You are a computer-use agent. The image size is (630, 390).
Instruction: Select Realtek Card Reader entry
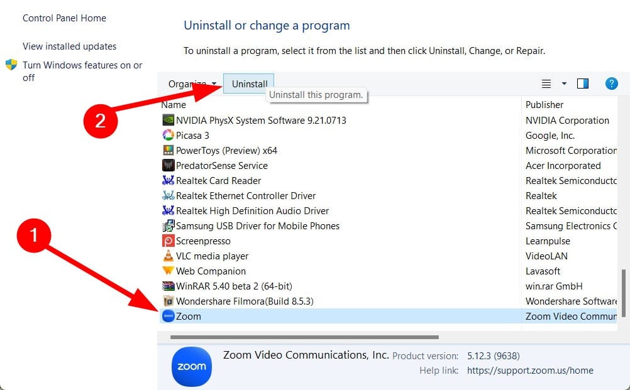(x=219, y=181)
